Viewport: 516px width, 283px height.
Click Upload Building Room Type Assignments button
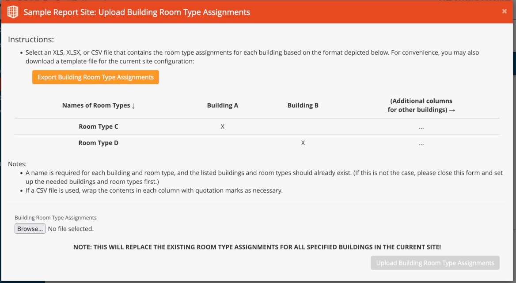[435, 263]
